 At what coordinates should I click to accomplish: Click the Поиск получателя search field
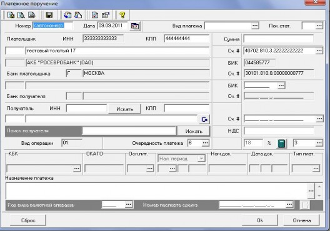[x=129, y=131]
